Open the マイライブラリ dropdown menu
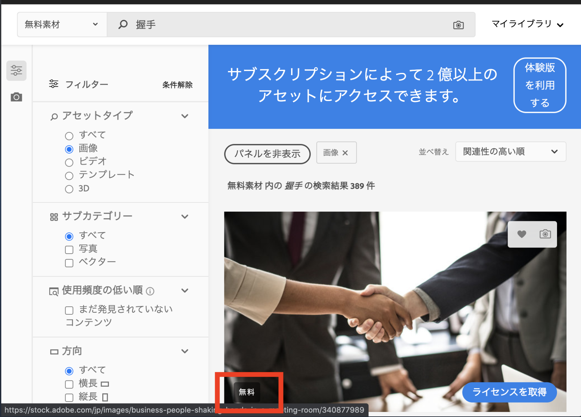The width and height of the screenshot is (581, 417). click(x=527, y=24)
